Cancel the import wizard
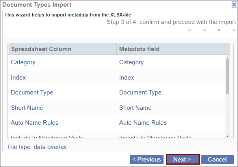This screenshot has height=167, width=238. tap(217, 160)
